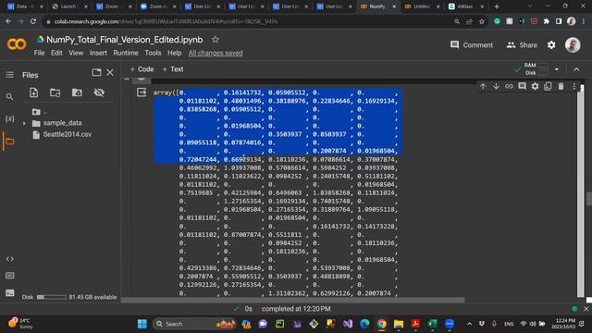Click the Comment button
Viewport: 592px width, 333px height.
tap(472, 45)
